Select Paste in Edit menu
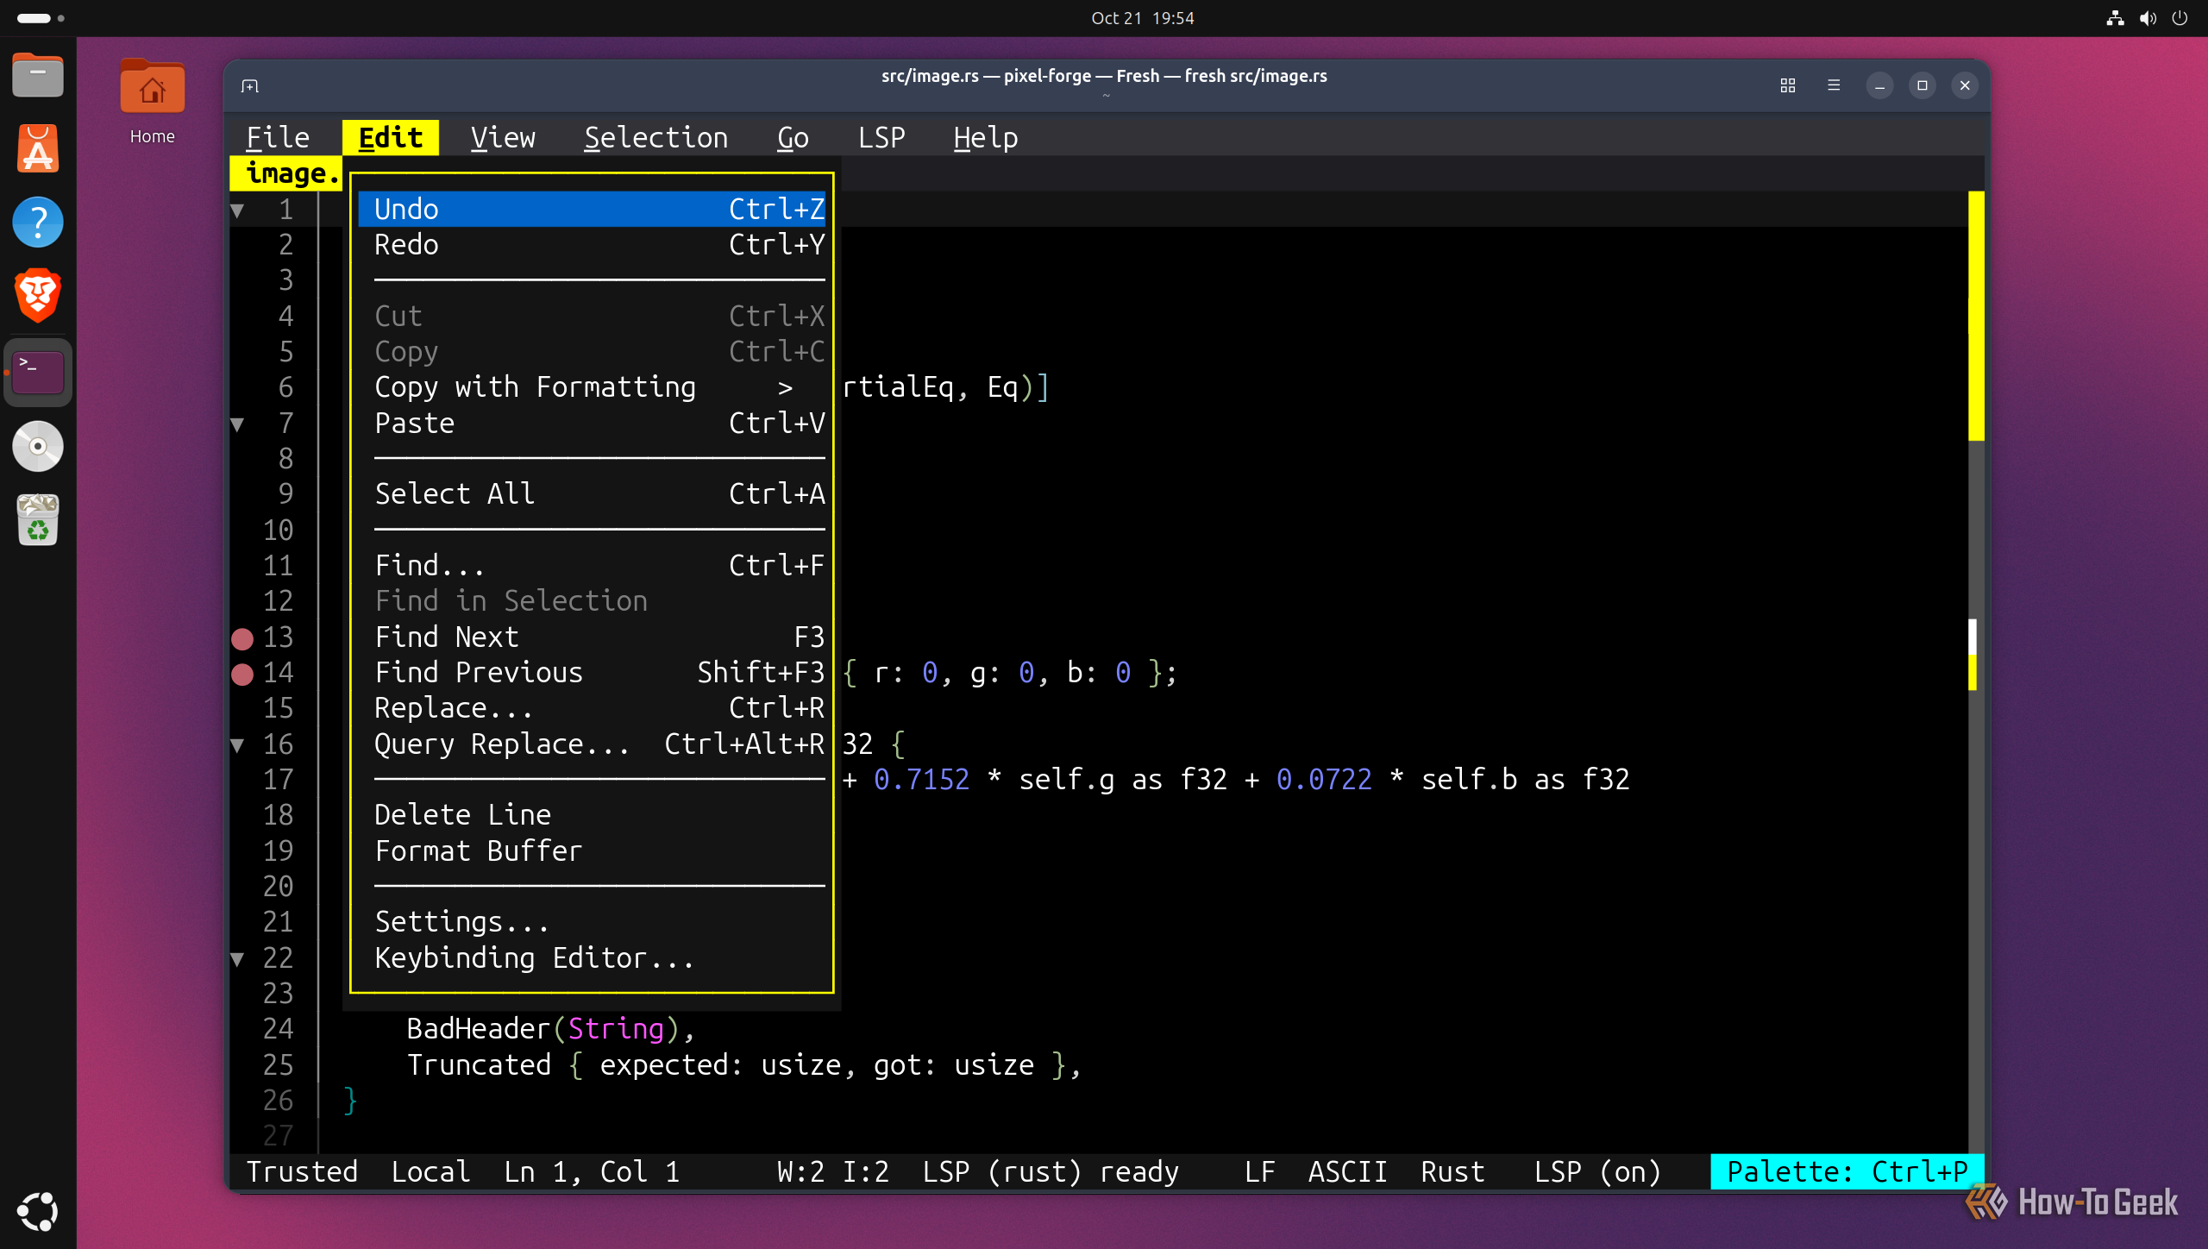The width and height of the screenshot is (2208, 1249). click(x=592, y=423)
